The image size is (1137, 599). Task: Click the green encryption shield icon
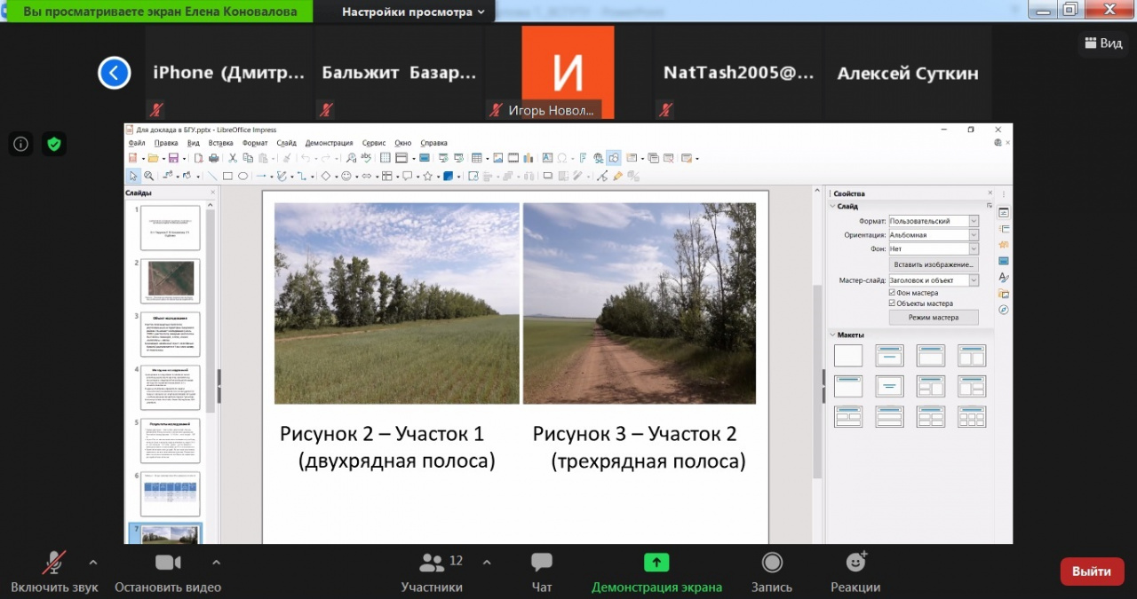[54, 144]
